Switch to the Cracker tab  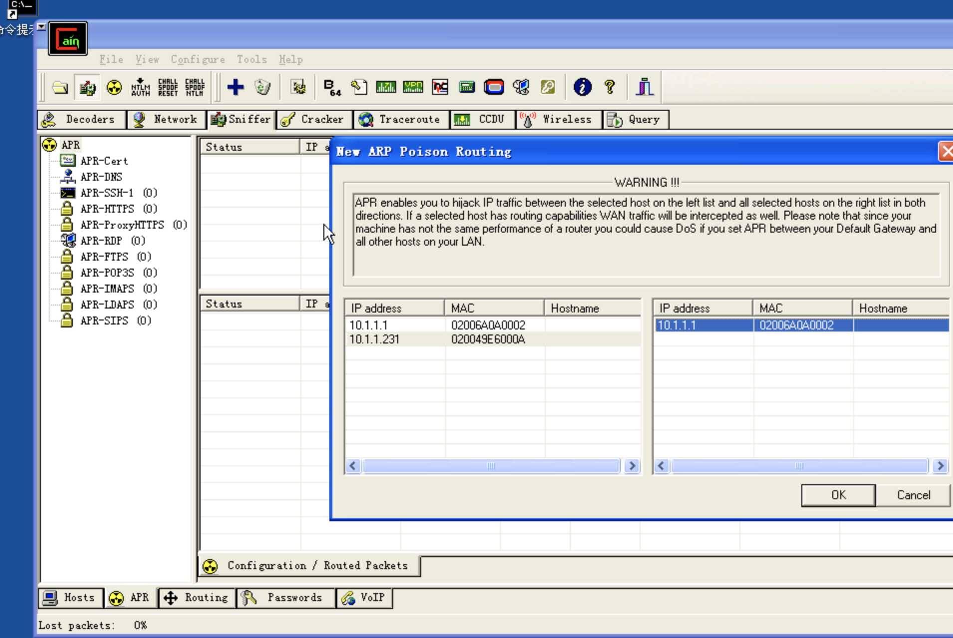tap(314, 119)
